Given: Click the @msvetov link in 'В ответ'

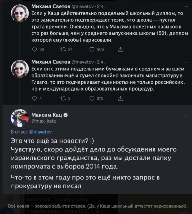Looking at the screenshot, I should [41, 132].
